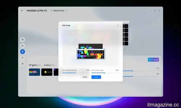Go back with the arrow beside MADE68 ULTRA V2
181x108 pixels.
tap(22, 11)
